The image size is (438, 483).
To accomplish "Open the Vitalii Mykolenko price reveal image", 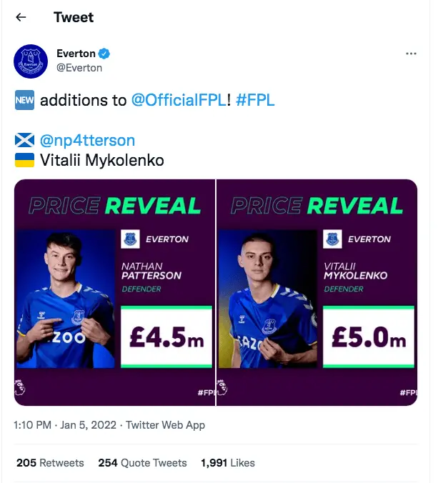I will [x=318, y=292].
